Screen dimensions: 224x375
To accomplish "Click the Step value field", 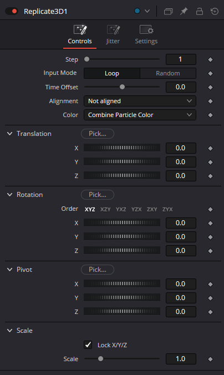I will click(181, 59).
